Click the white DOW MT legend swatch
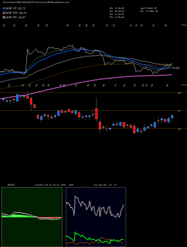The height and width of the screenshot is (247, 187). [4, 13]
